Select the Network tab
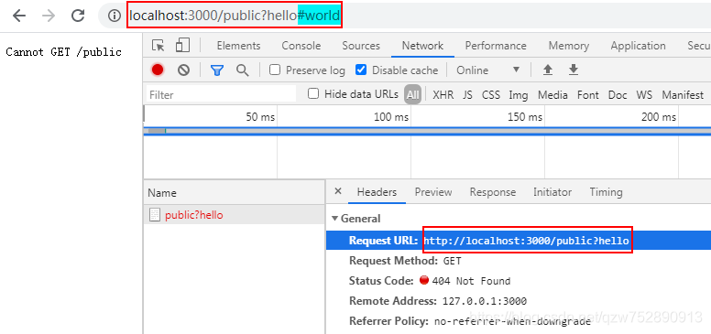 coord(422,46)
